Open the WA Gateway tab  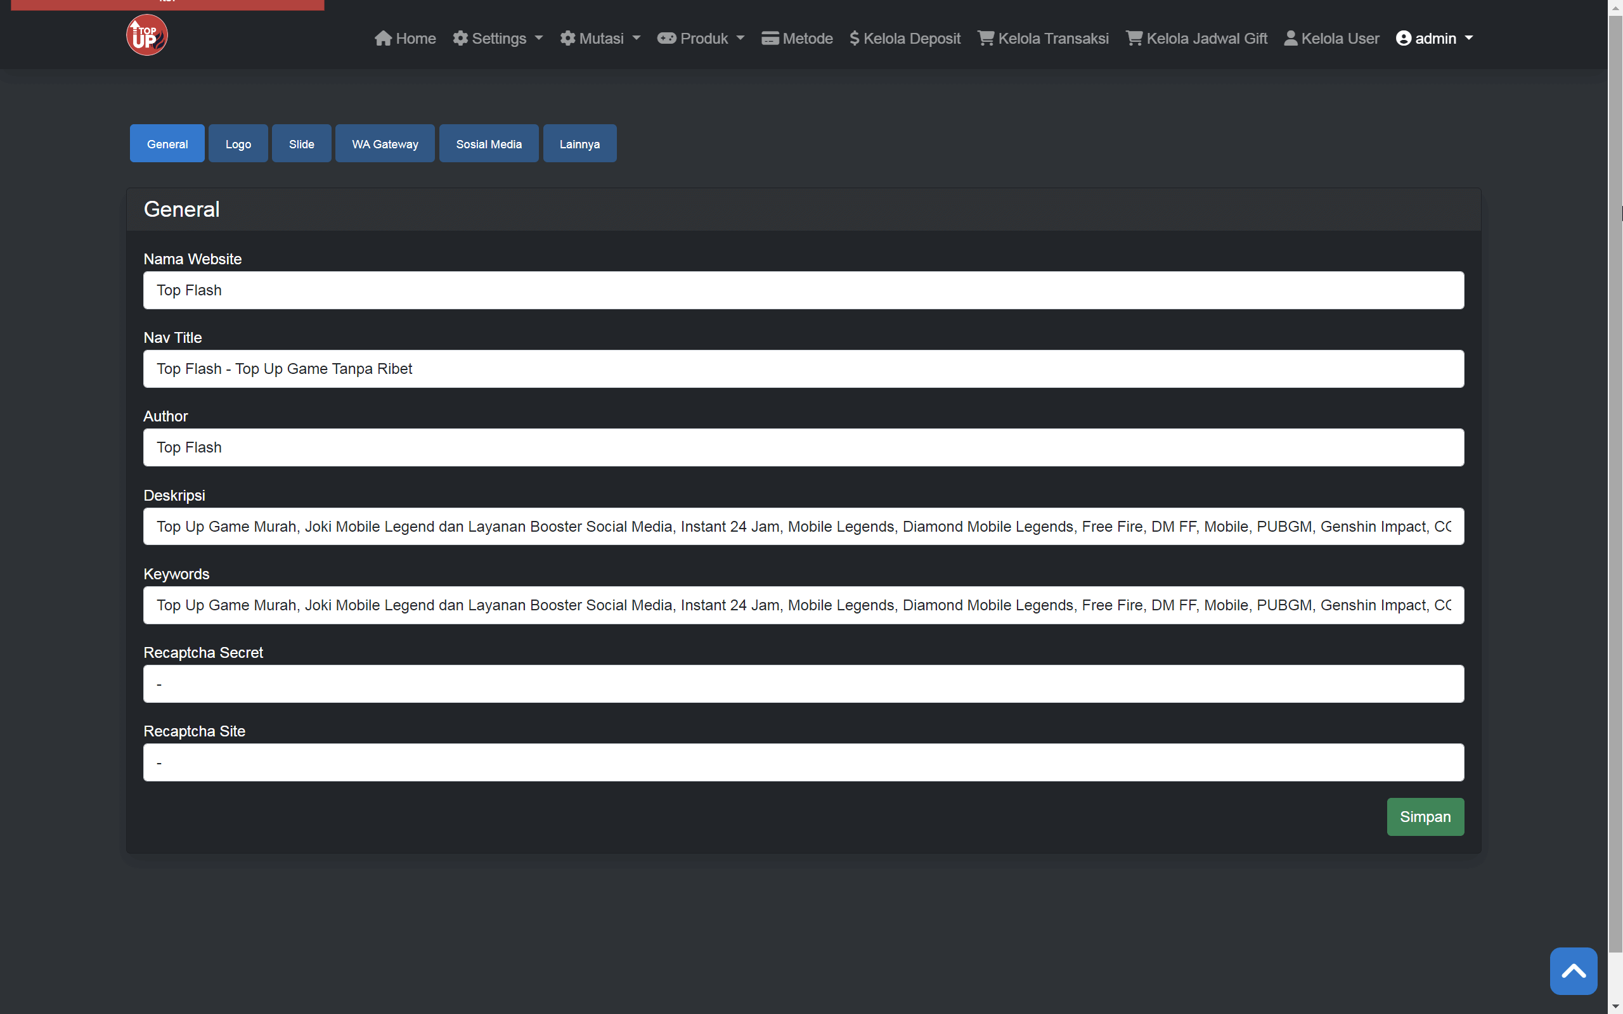click(384, 143)
